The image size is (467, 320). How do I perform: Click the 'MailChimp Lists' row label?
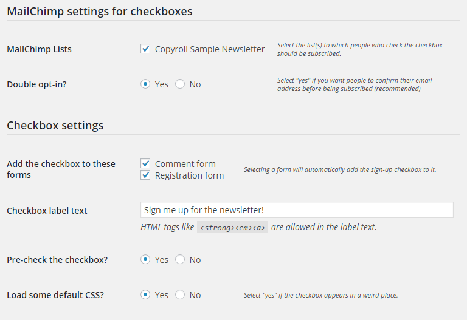click(x=39, y=49)
